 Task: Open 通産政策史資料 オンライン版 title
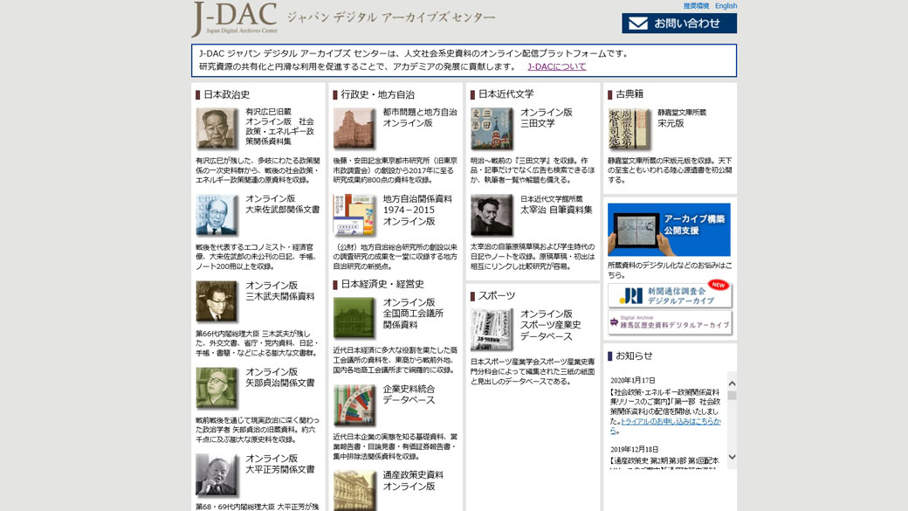pyautogui.click(x=413, y=480)
